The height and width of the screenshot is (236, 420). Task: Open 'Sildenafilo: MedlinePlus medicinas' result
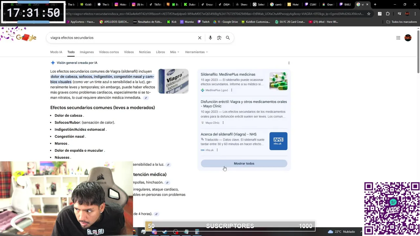(x=228, y=74)
